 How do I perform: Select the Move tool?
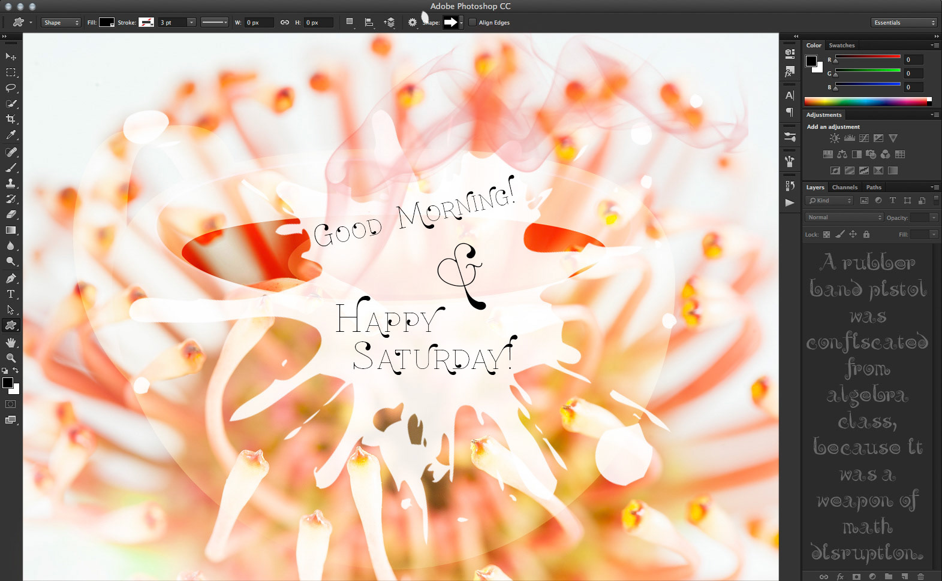click(11, 56)
